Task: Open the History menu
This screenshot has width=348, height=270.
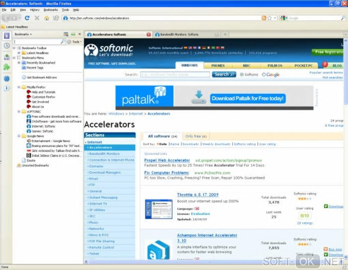Action: pyautogui.click(x=34, y=10)
